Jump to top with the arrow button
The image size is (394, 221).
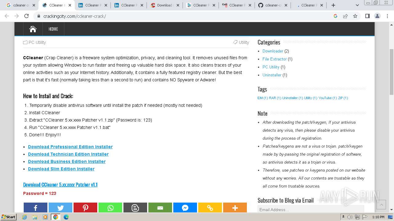click(x=381, y=205)
